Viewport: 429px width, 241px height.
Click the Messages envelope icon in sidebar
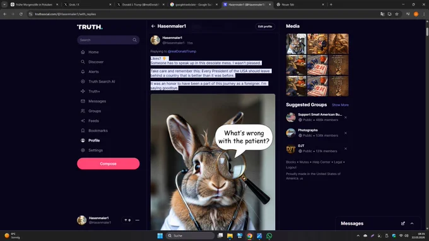coord(83,101)
